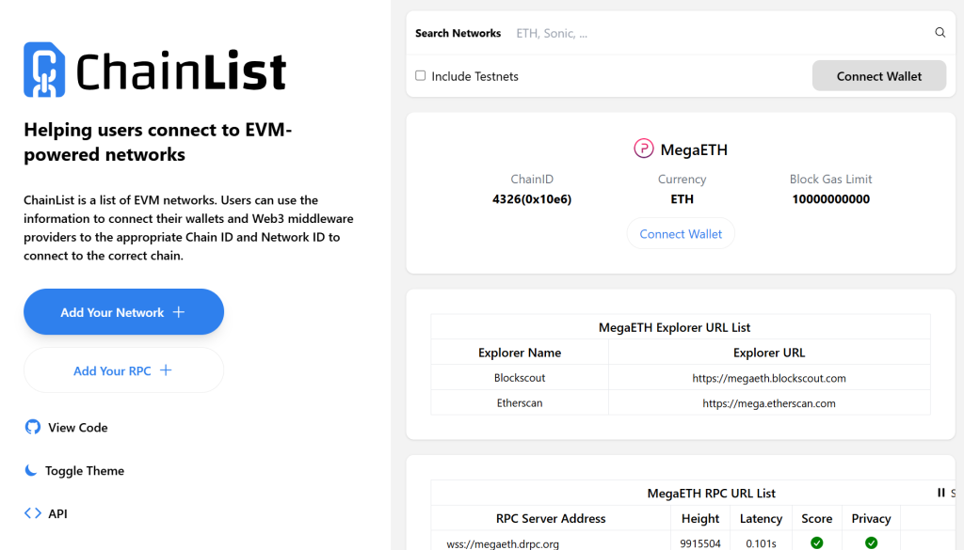Pause RPC list updates with pause icon

(x=940, y=493)
